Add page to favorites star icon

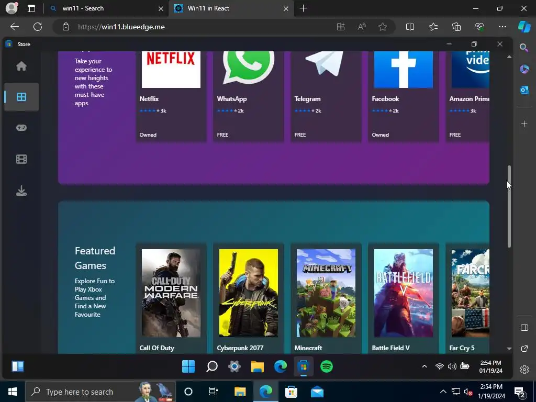pyautogui.click(x=383, y=27)
